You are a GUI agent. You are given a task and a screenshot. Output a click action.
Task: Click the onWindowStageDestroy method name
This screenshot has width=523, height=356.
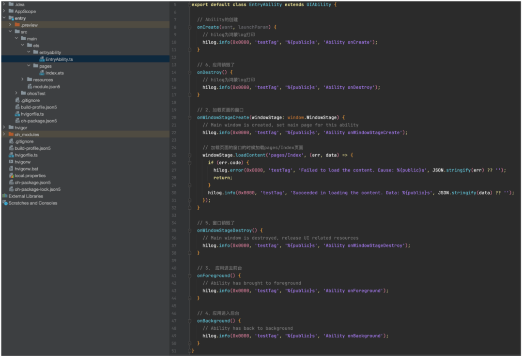click(224, 230)
